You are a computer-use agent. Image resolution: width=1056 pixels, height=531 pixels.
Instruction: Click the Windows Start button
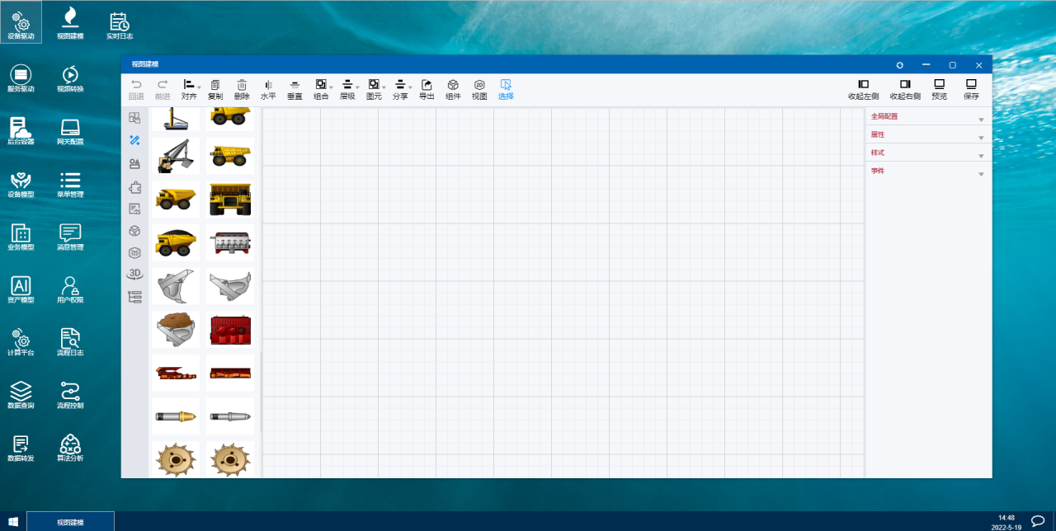(x=13, y=521)
